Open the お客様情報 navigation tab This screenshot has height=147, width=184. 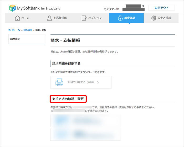(x=57, y=18)
